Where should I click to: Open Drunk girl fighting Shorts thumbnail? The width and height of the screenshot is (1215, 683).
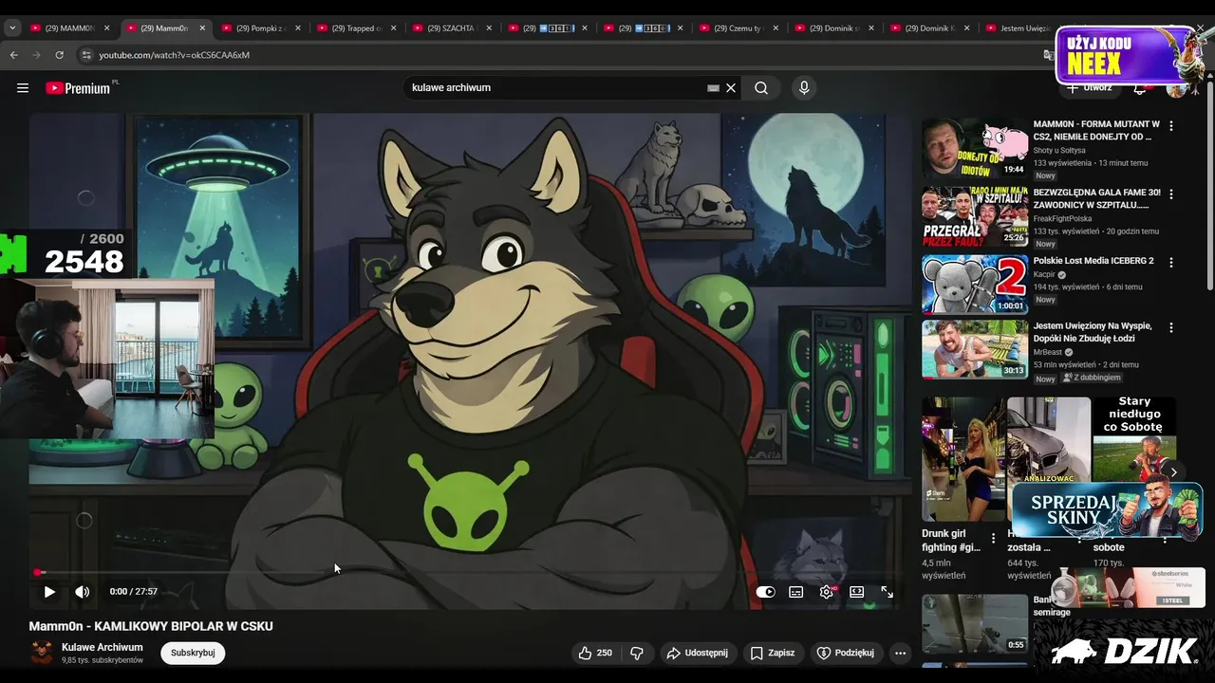coord(963,459)
